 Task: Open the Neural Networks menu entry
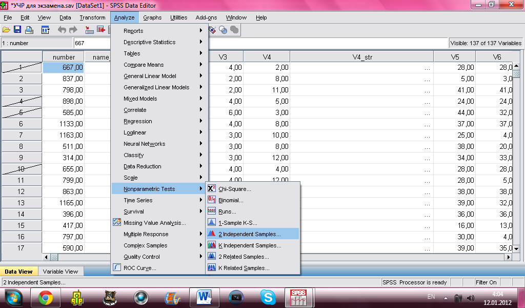[158, 143]
